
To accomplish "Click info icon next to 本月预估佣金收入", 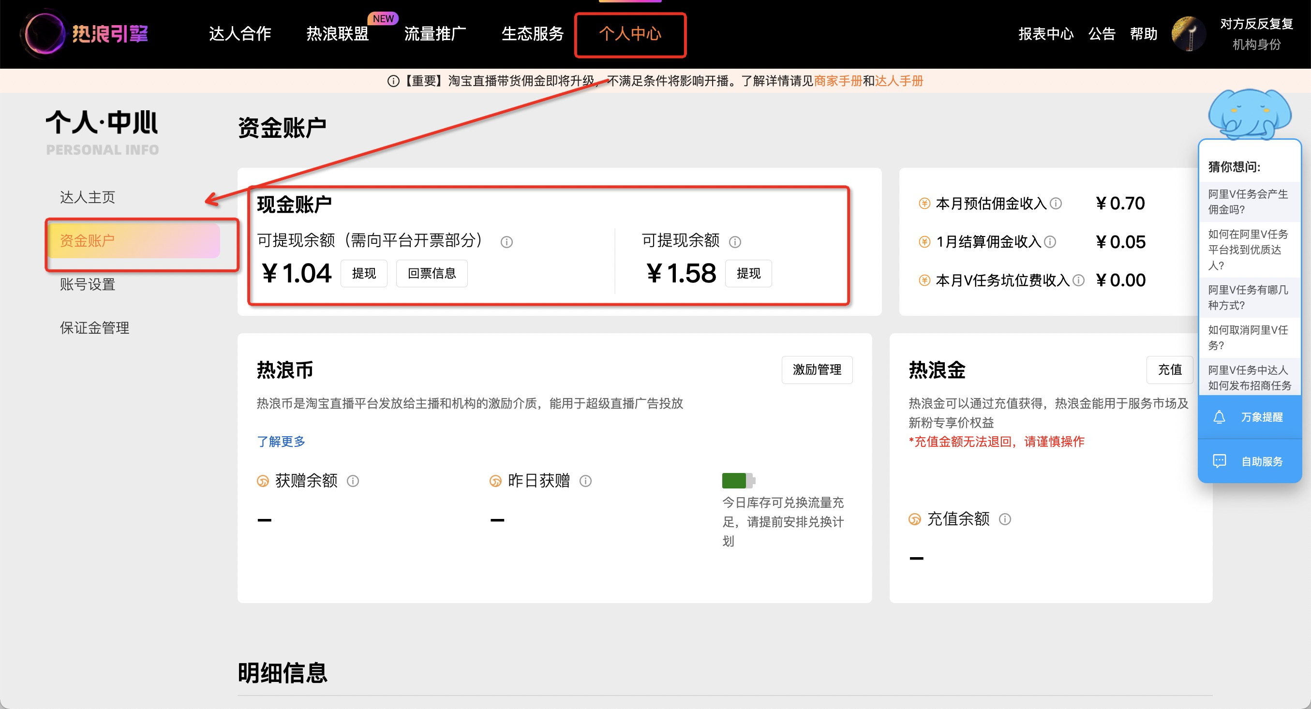I will [x=1056, y=204].
